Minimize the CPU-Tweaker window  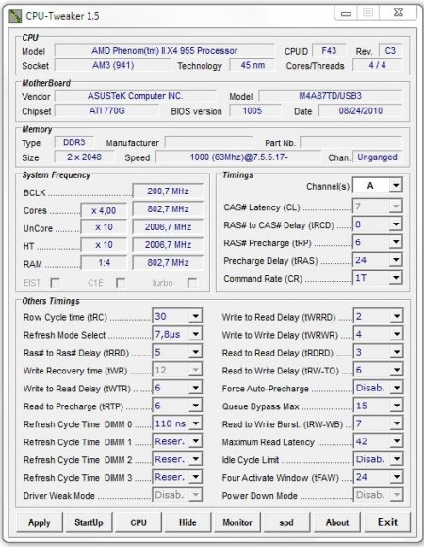[346, 13]
